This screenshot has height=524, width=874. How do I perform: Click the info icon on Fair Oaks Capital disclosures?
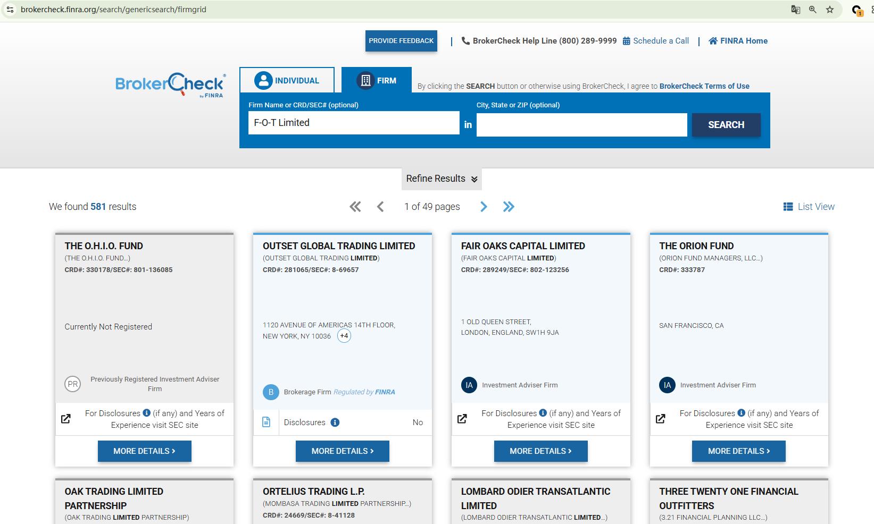tap(543, 413)
